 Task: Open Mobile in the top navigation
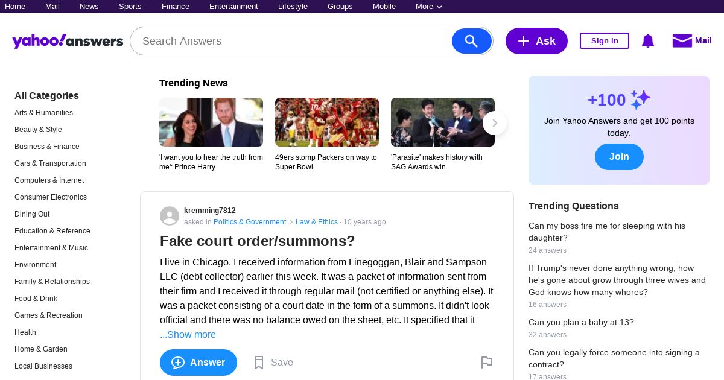tap(384, 7)
